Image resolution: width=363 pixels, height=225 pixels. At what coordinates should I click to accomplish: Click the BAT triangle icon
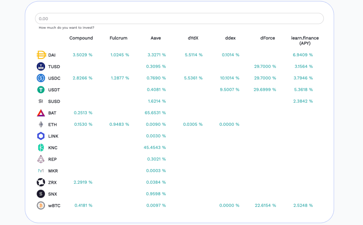[41, 113]
